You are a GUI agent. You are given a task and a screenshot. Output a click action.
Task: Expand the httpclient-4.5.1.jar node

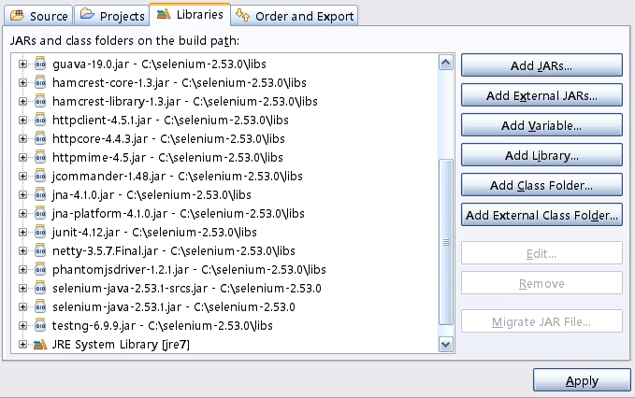[x=22, y=120]
